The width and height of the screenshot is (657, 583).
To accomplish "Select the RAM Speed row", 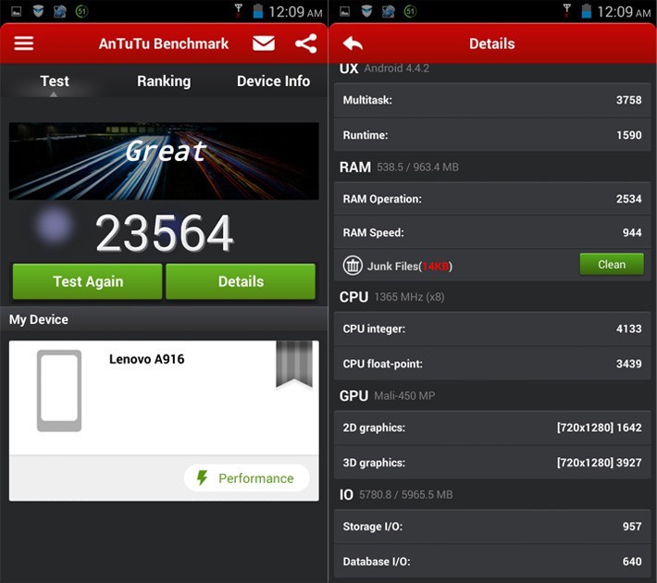I will (x=492, y=232).
